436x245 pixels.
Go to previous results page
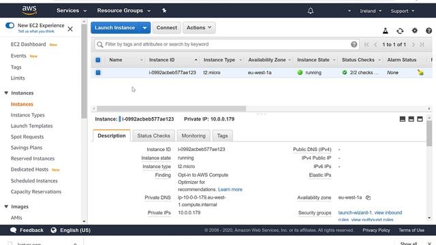click(x=375, y=44)
